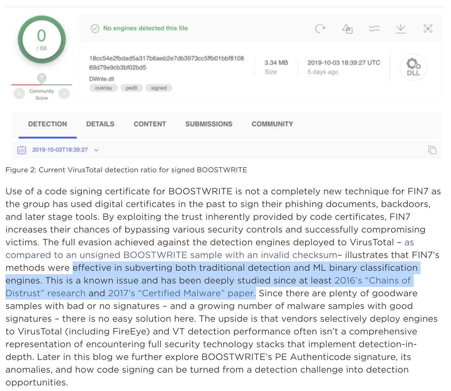Click the community score question mark
Image resolution: width=451 pixels, height=391 pixels.
[42, 79]
